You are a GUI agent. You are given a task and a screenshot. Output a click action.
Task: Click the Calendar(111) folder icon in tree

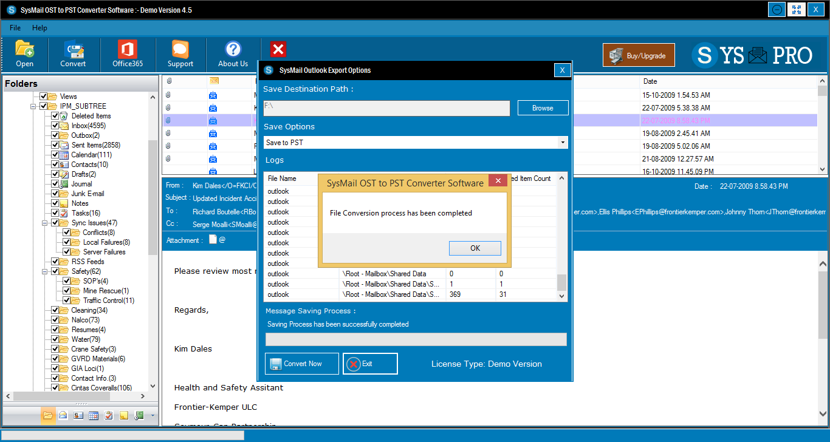[x=64, y=155]
